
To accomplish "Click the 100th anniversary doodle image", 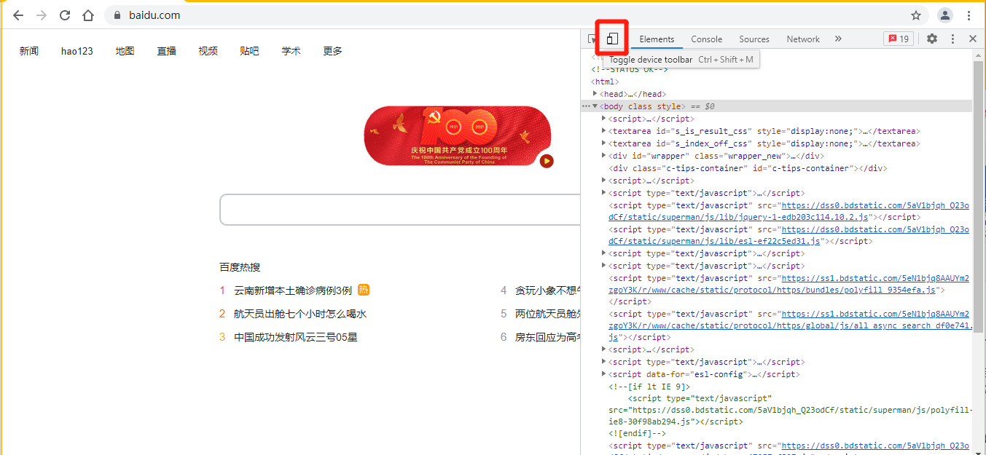I will click(458, 136).
